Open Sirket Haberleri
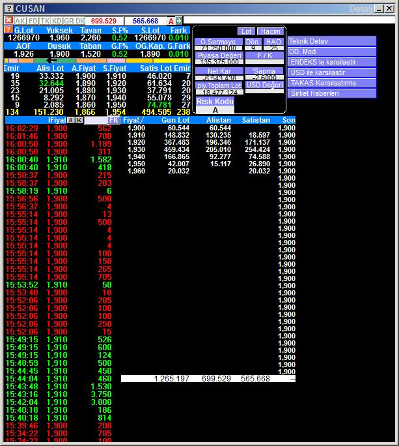 pyautogui.click(x=332, y=93)
